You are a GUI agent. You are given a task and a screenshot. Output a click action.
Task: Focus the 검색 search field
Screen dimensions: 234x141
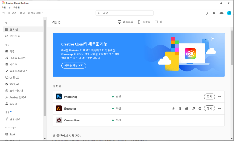125,13
